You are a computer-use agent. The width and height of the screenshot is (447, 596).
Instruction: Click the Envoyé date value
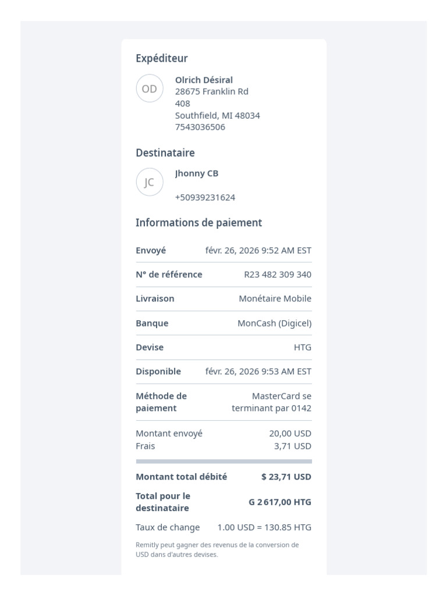(x=258, y=250)
